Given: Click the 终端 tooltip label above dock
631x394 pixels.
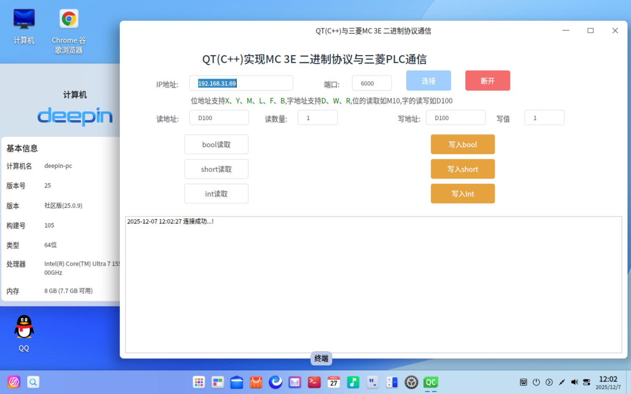Looking at the screenshot, I should (321, 358).
